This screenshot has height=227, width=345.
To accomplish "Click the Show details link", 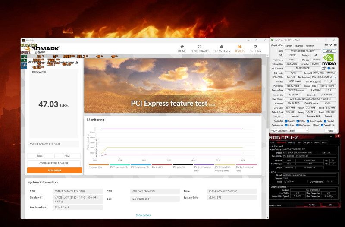I will tap(143, 215).
